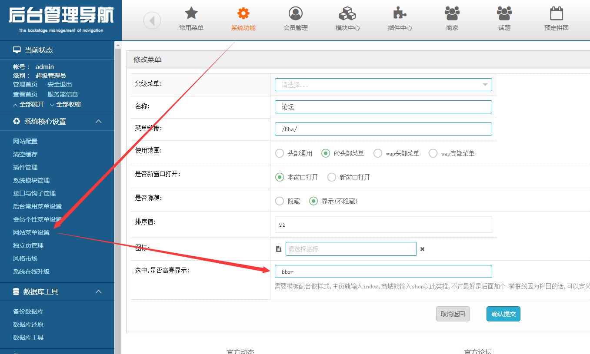This screenshot has height=354, width=590.
Task: Choose 新窗口打开 radio button
Action: (x=332, y=177)
